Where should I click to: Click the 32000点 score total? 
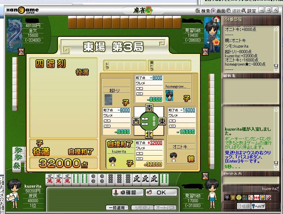coord(63,163)
